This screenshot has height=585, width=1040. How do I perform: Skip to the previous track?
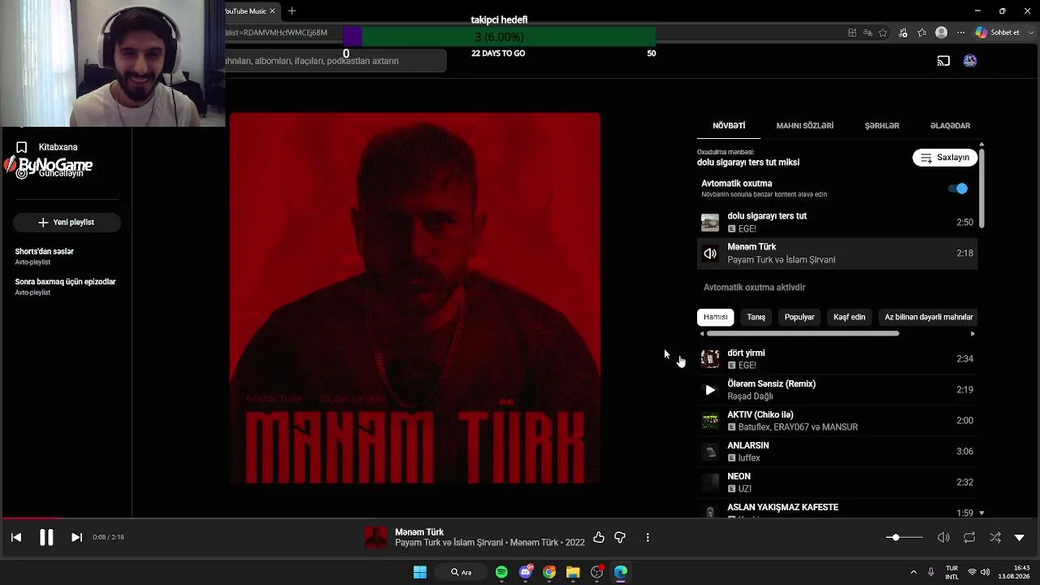click(16, 537)
